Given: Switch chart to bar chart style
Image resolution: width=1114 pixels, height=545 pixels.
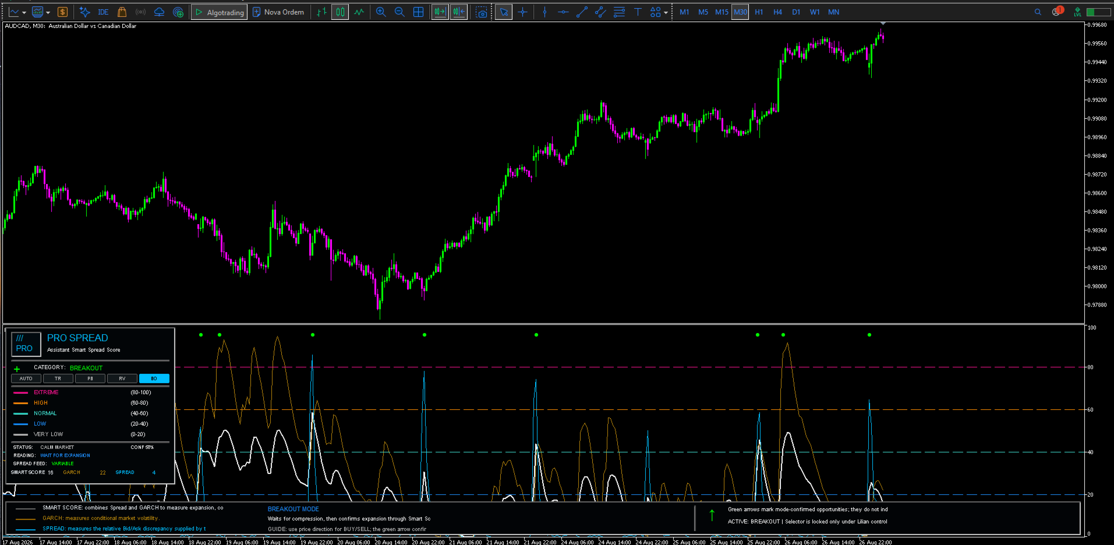Looking at the screenshot, I should pos(321,12).
